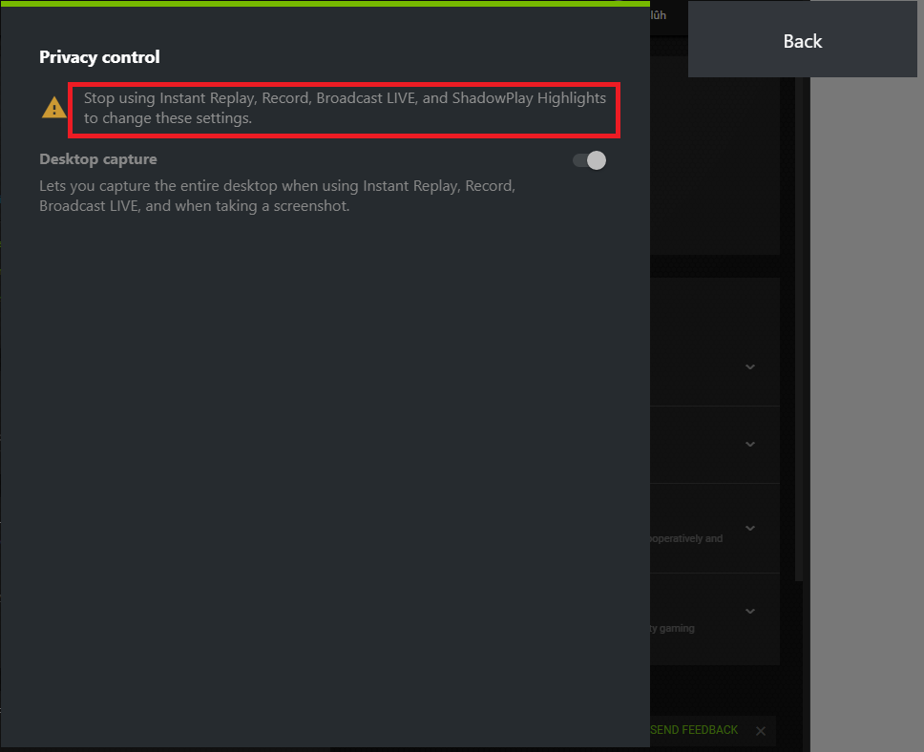The width and height of the screenshot is (924, 752).
Task: Click the dimmed 'operatively and' text
Action: 686,538
